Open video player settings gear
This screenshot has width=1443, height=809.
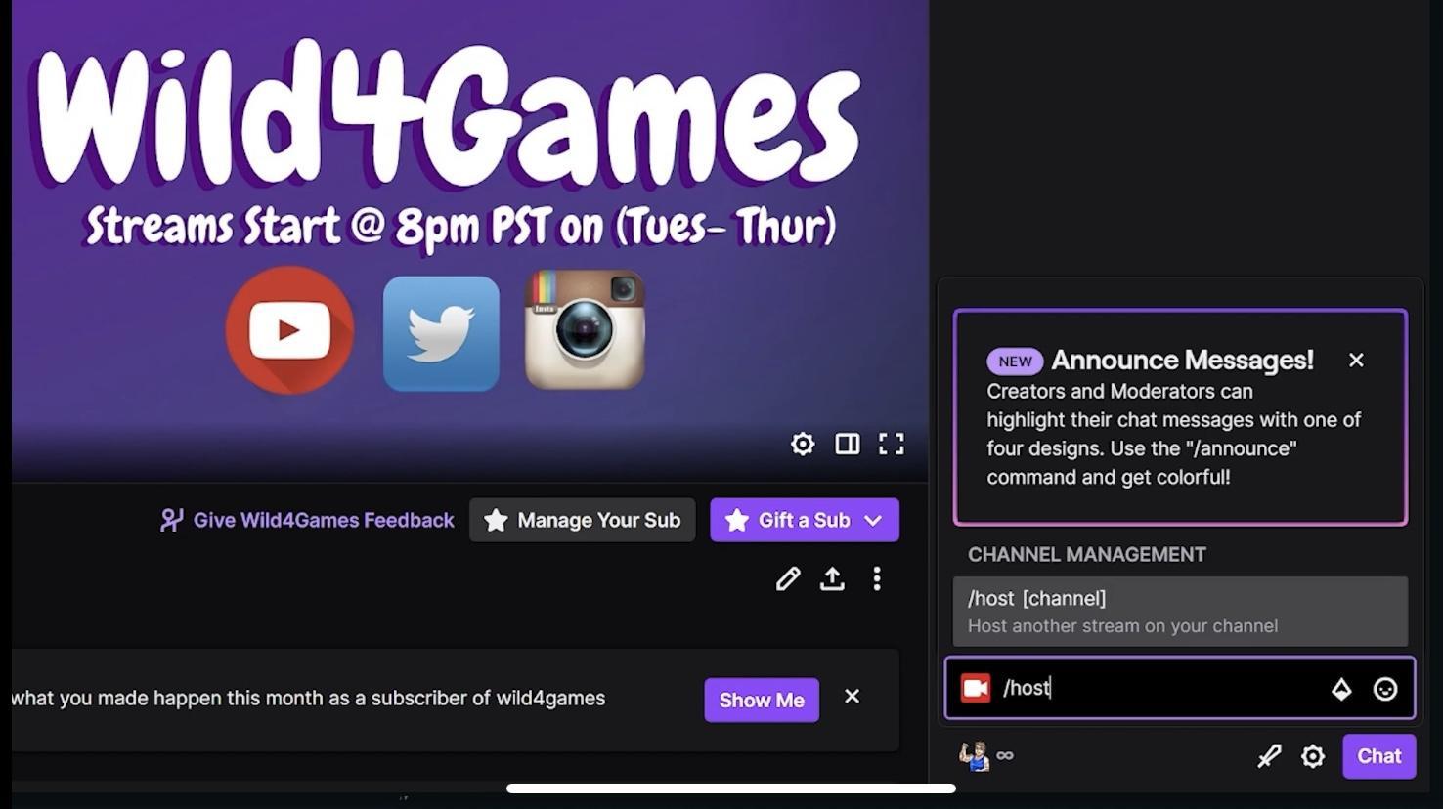coord(803,445)
